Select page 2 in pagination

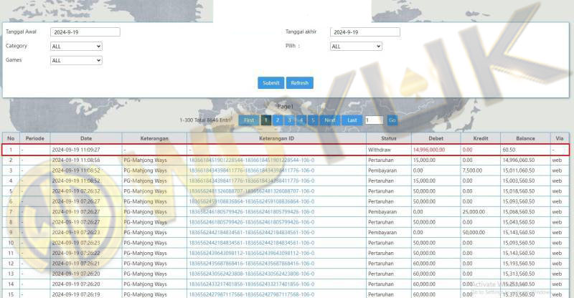tap(278, 120)
